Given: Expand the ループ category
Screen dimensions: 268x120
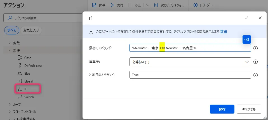Looking at the screenshot, I should (10, 104).
